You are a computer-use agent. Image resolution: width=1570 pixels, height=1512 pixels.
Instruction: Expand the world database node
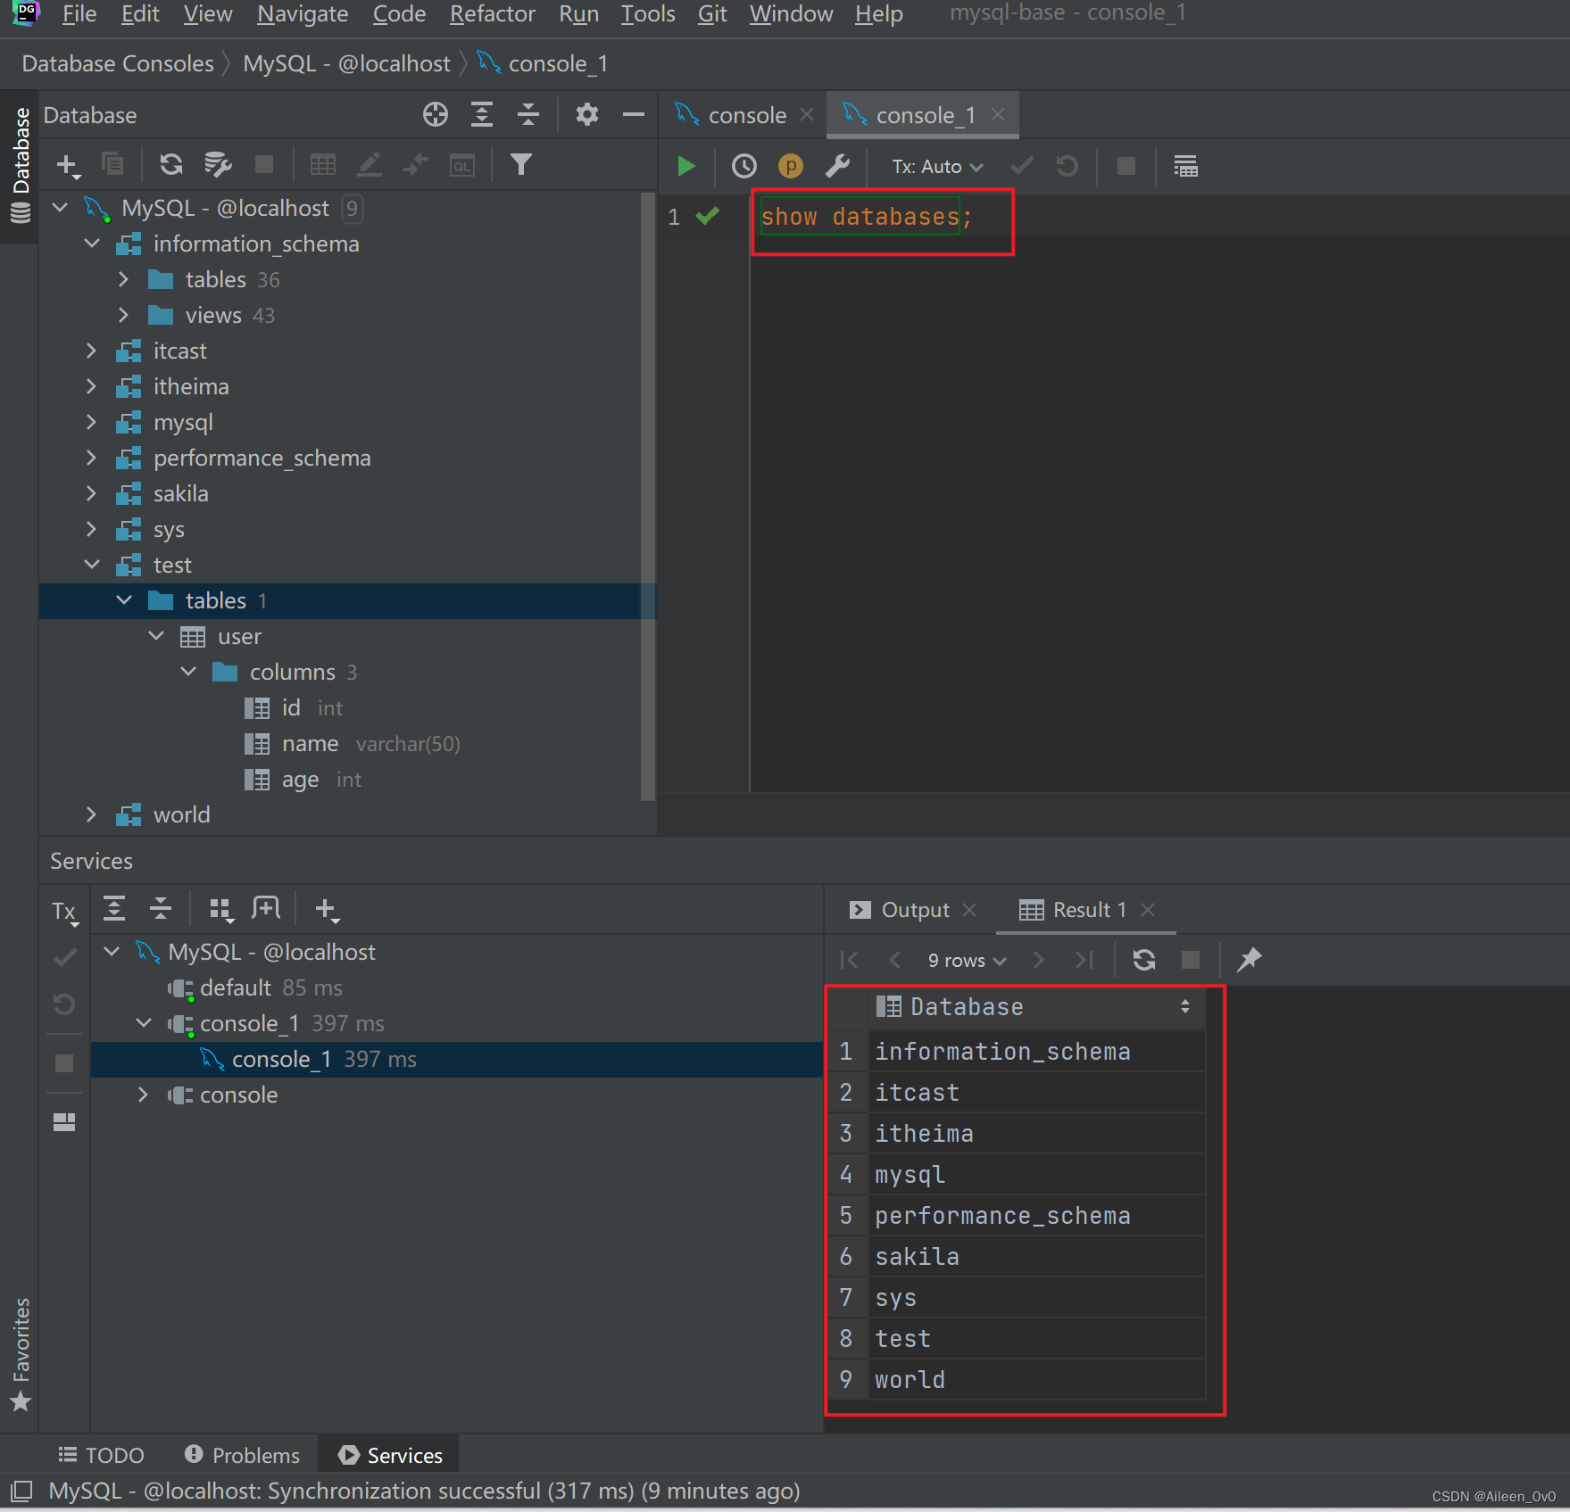tap(91, 814)
